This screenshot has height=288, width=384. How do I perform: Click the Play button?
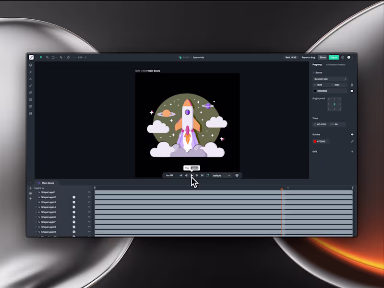(192, 175)
